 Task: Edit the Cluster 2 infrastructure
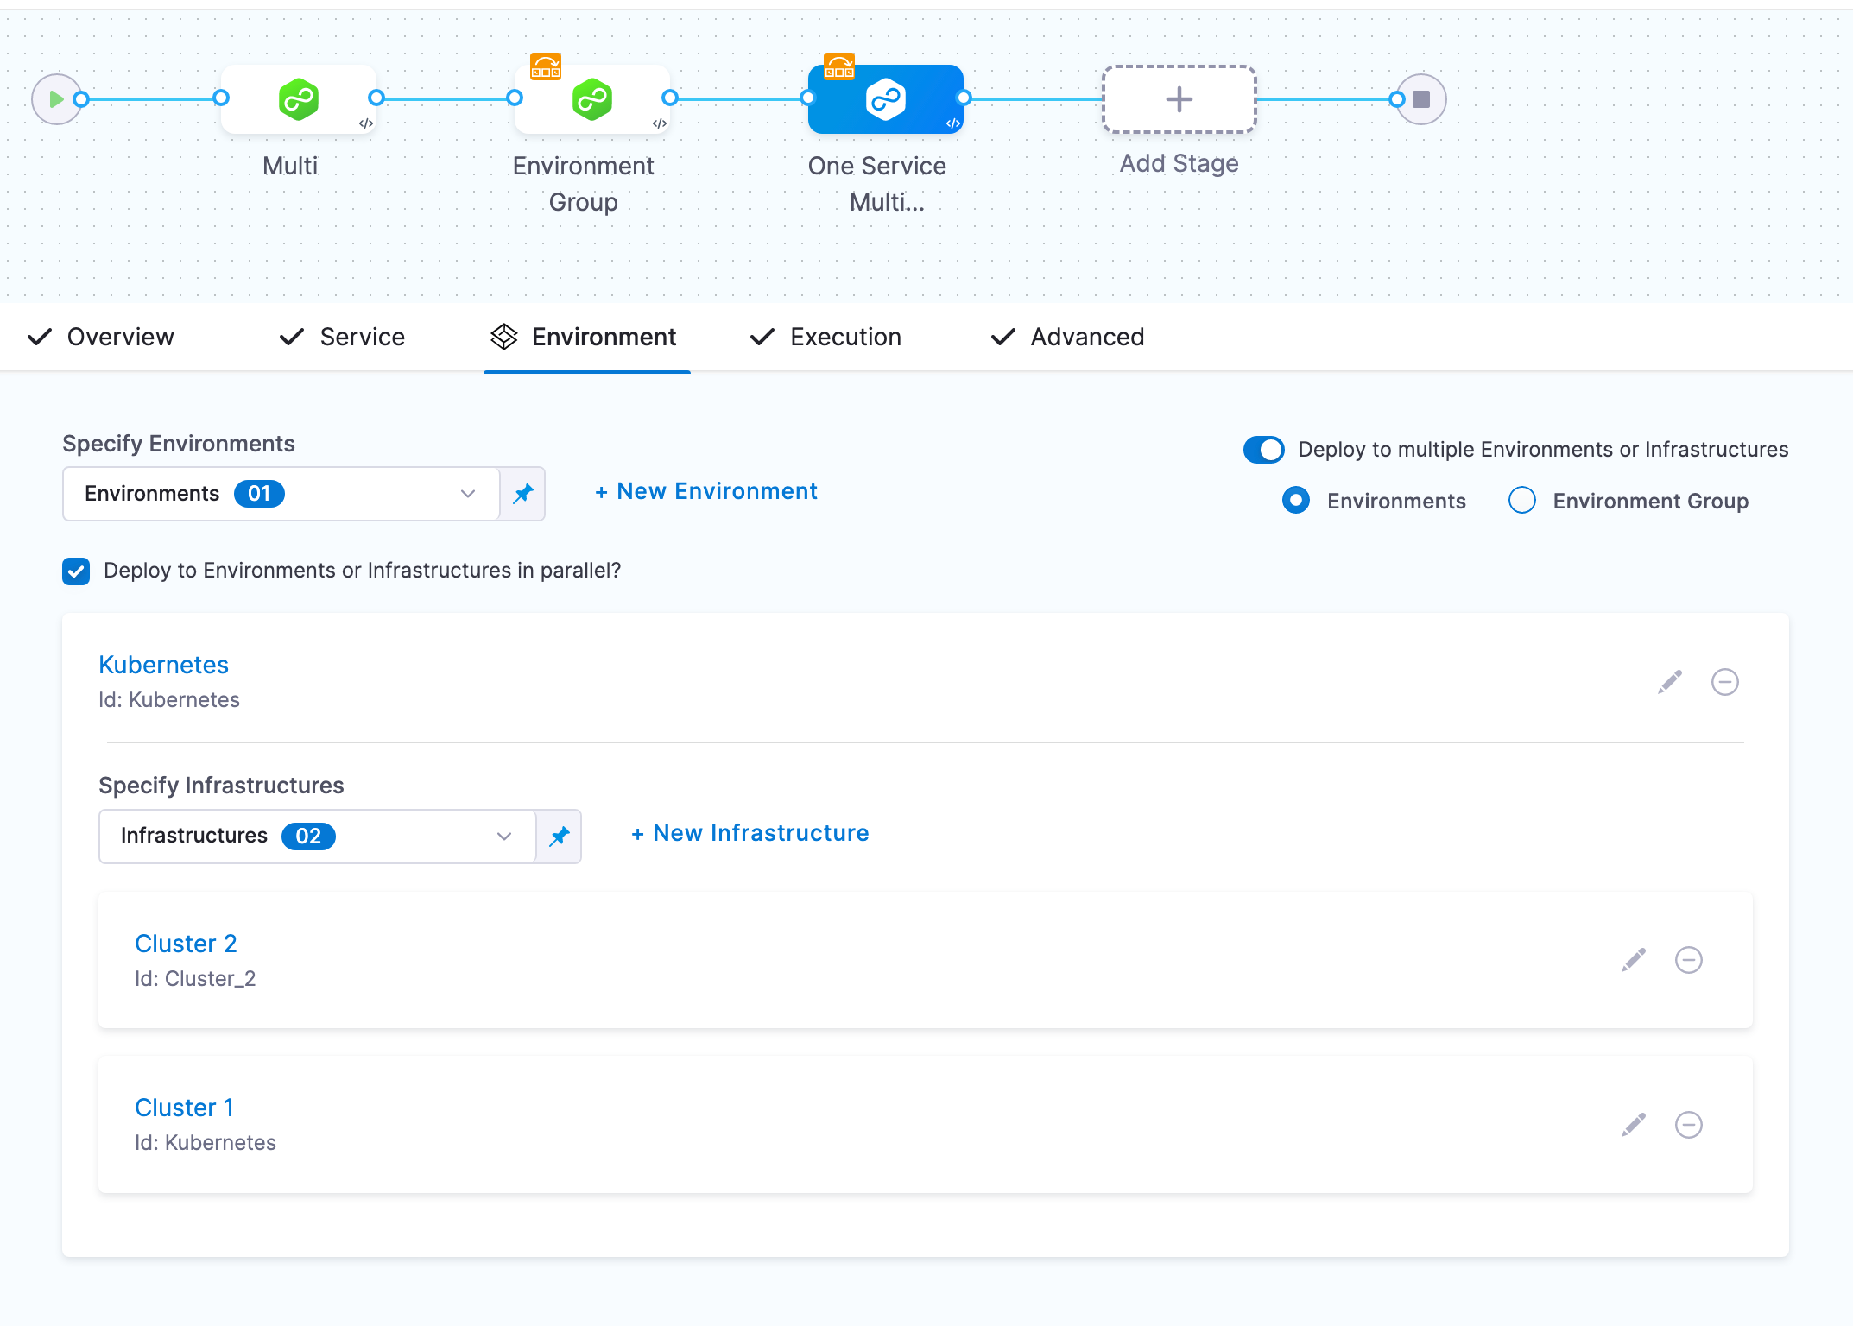[1634, 960]
